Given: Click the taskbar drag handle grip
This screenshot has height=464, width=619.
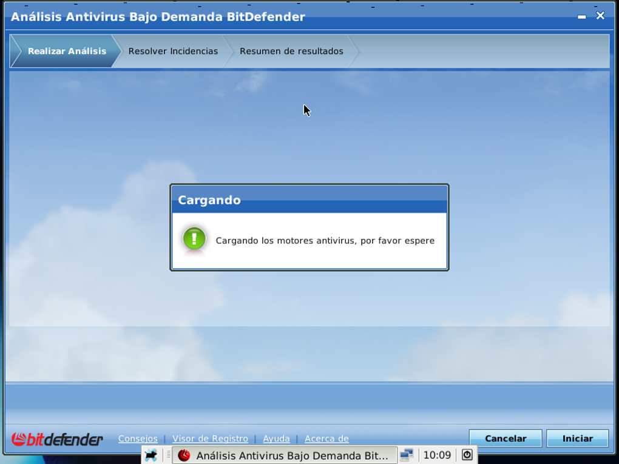Looking at the screenshot, I should pos(168,455).
